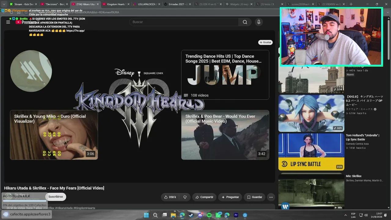Open the volume control in system tray

pyautogui.click(x=366, y=215)
